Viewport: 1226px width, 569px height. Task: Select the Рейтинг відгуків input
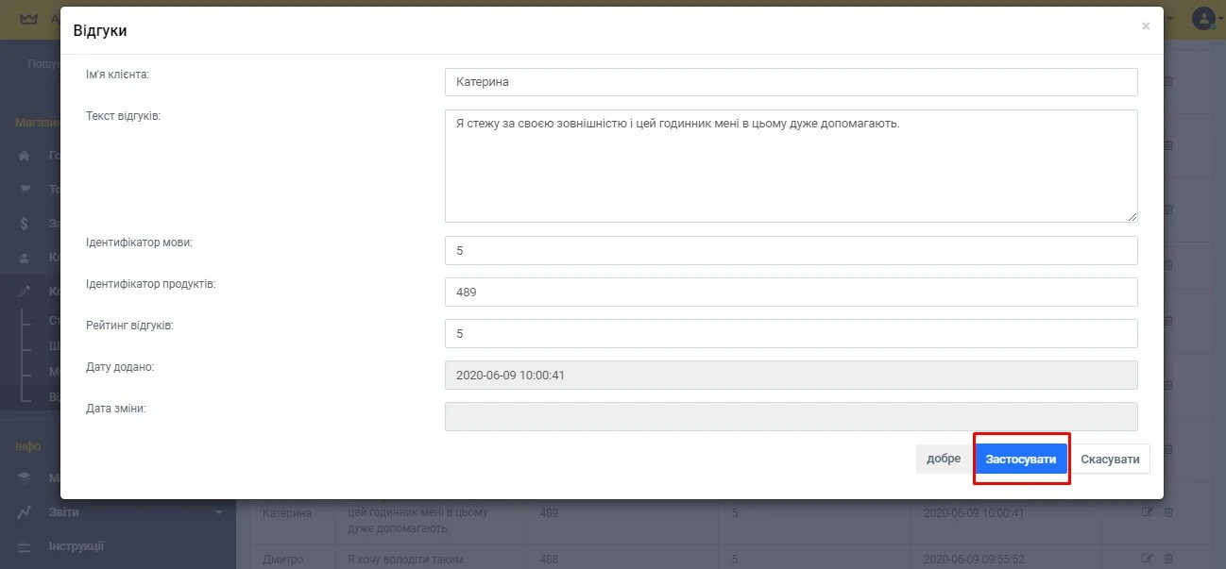791,333
